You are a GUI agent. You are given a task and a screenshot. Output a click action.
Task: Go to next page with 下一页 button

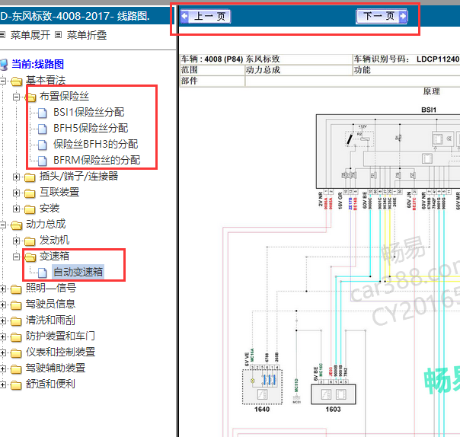(x=382, y=16)
